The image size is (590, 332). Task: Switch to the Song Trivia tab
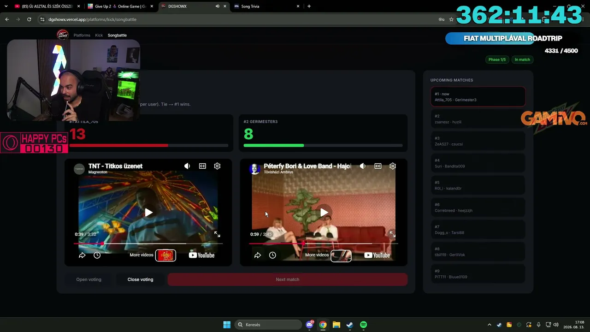click(x=266, y=6)
